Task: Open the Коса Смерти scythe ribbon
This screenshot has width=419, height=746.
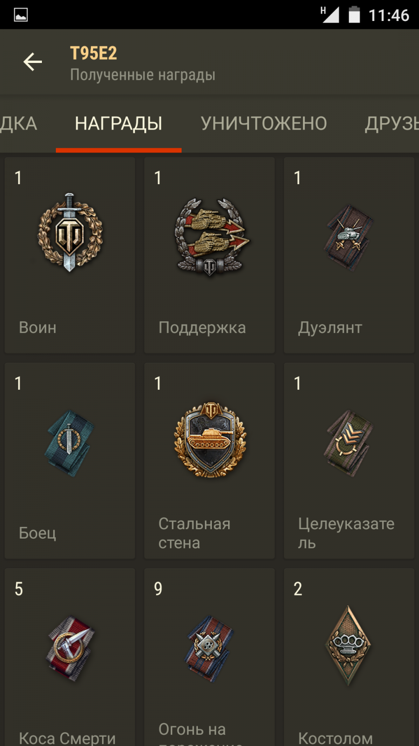Action: click(70, 649)
